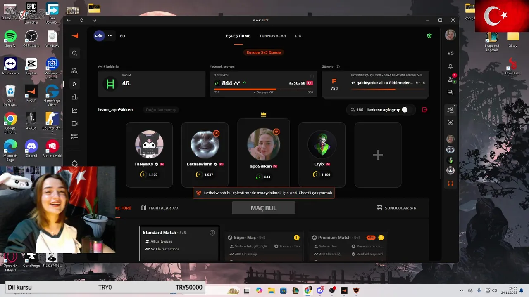Click the mission progress bar 9 / 15
The width and height of the screenshot is (529, 297).
tap(388, 90)
